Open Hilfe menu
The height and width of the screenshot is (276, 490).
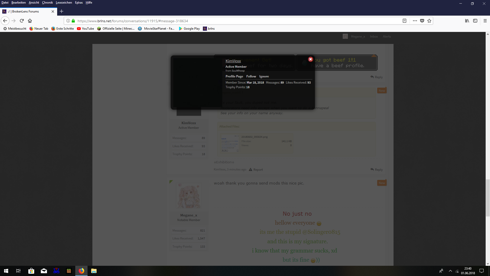[89, 3]
